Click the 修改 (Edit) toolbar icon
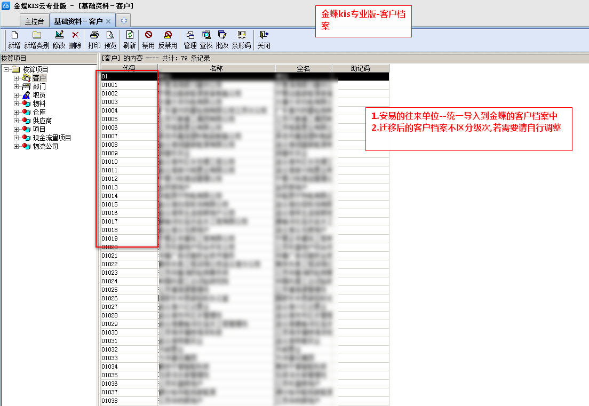589x406 pixels. click(x=59, y=36)
